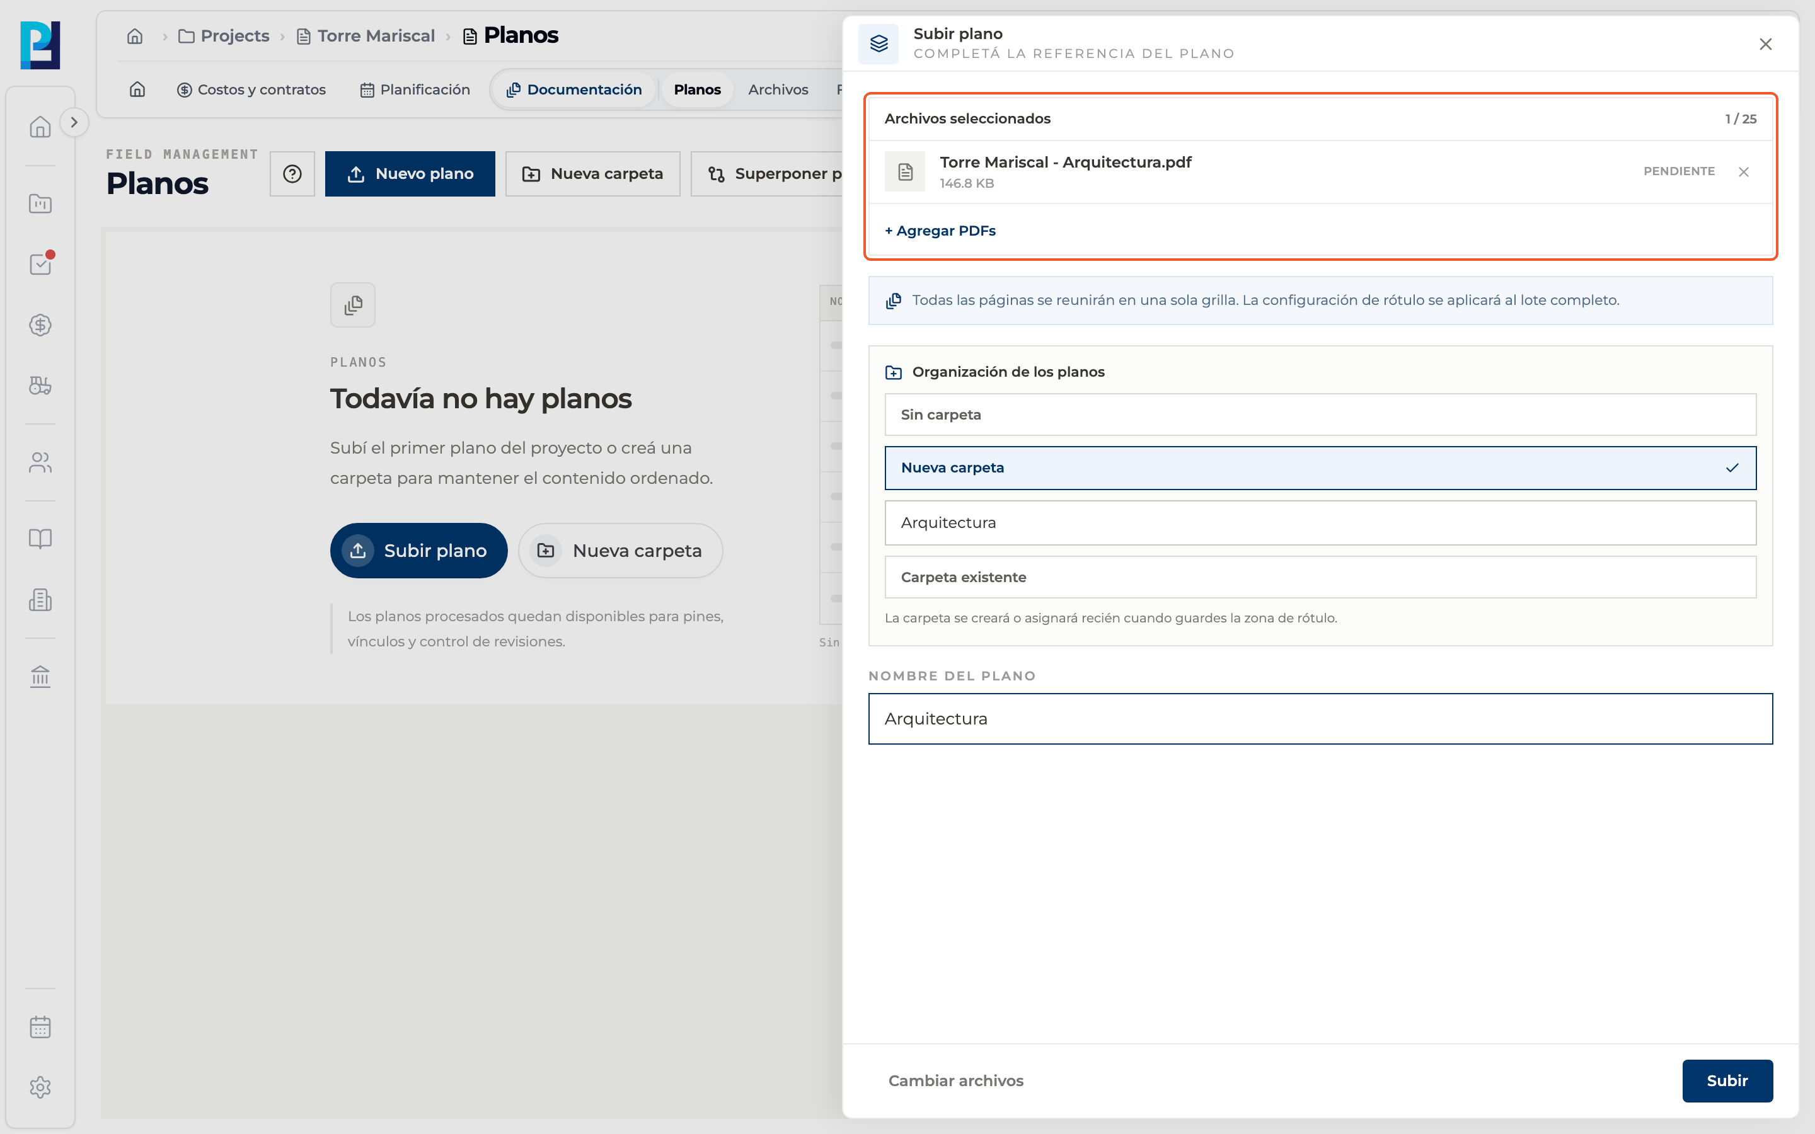Click the project home icon in the nav bar
Viewport: 1815px width, 1134px height.
(x=137, y=89)
